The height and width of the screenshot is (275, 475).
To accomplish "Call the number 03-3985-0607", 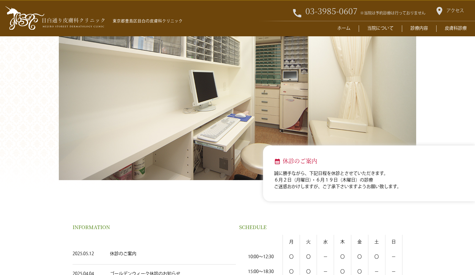I will (x=331, y=12).
